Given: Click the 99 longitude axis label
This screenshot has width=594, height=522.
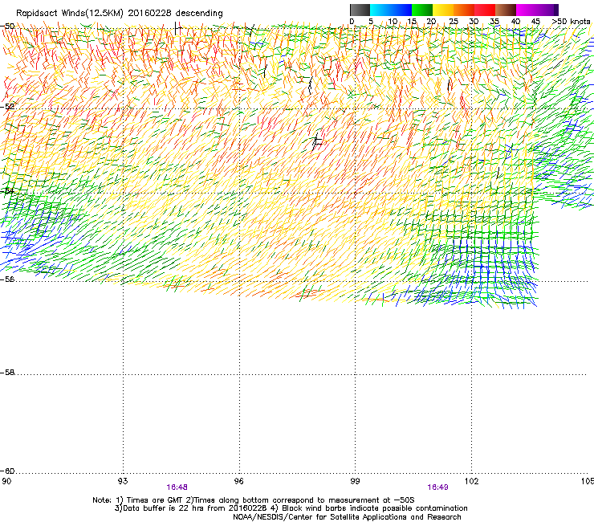Looking at the screenshot, I should 355,481.
